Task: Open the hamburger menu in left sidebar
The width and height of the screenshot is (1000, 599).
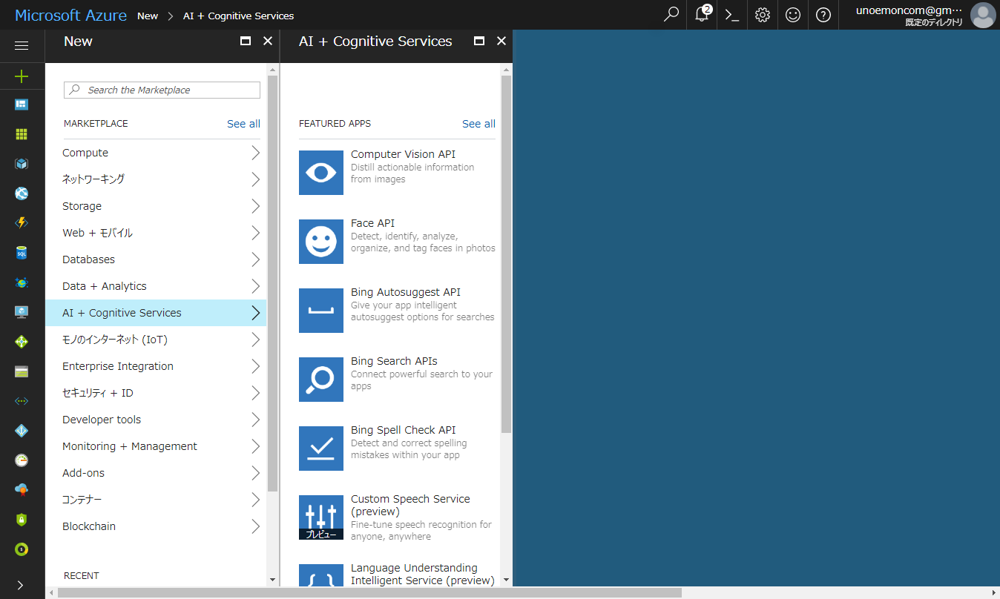Action: (x=22, y=46)
